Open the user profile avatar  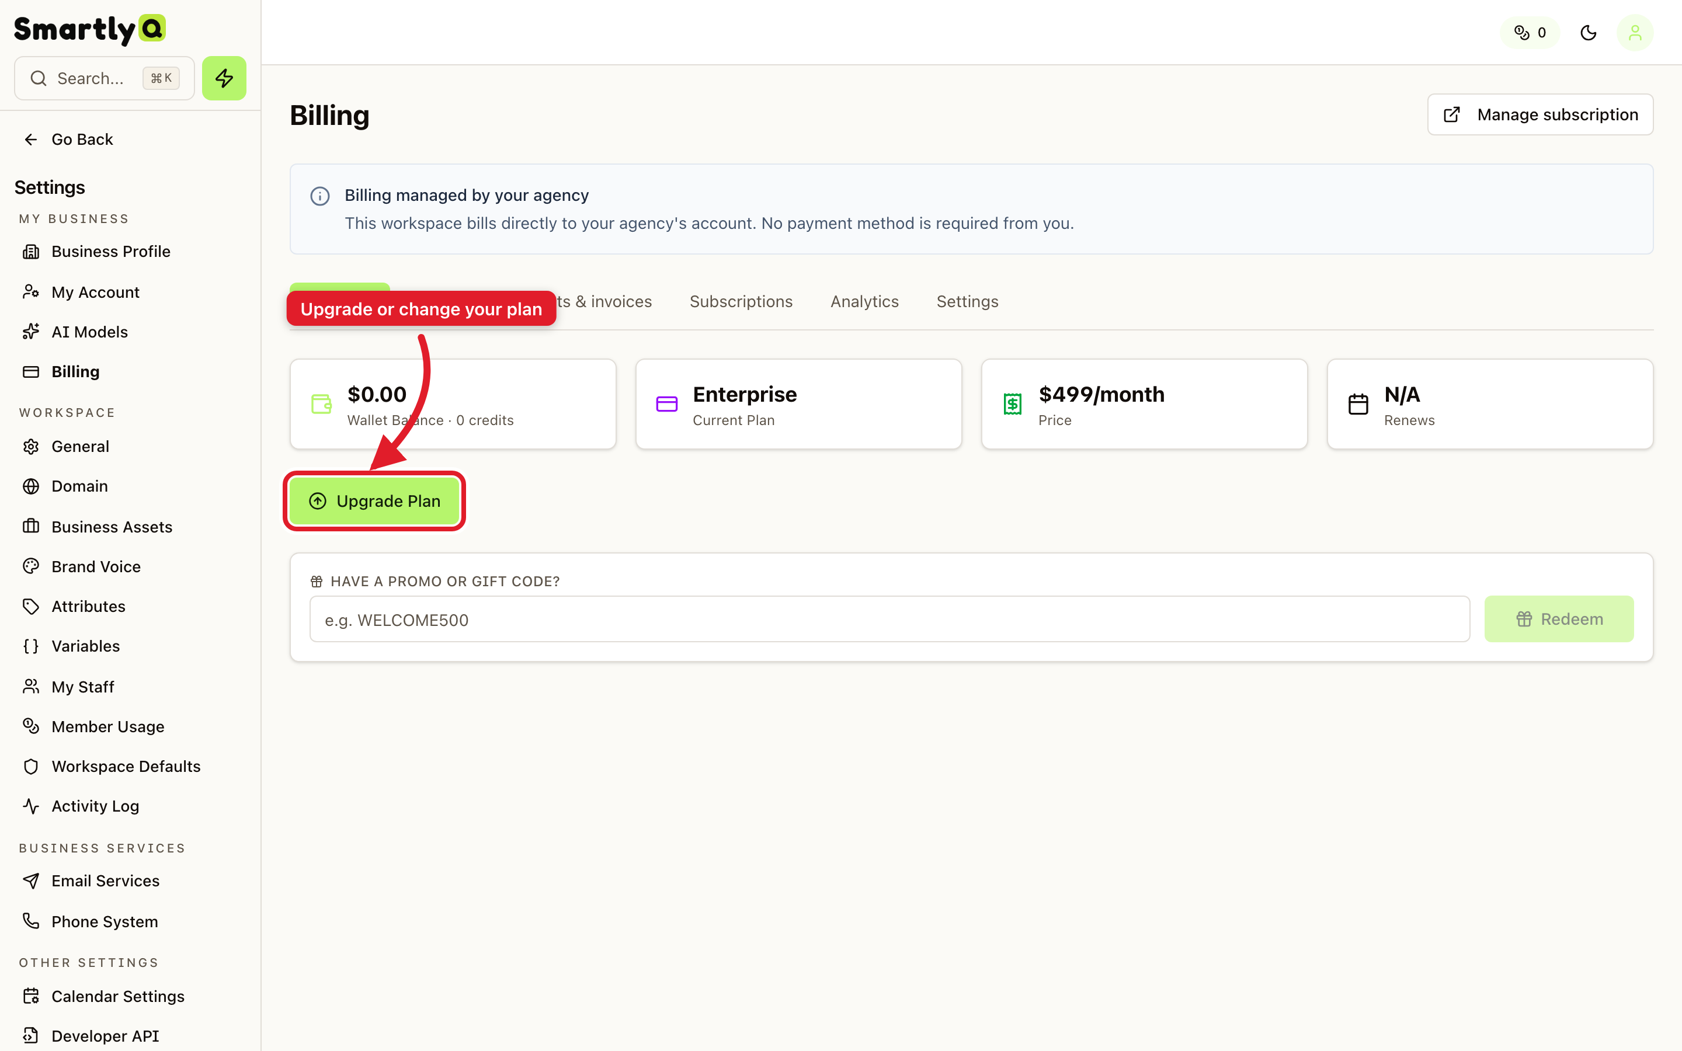(x=1635, y=33)
